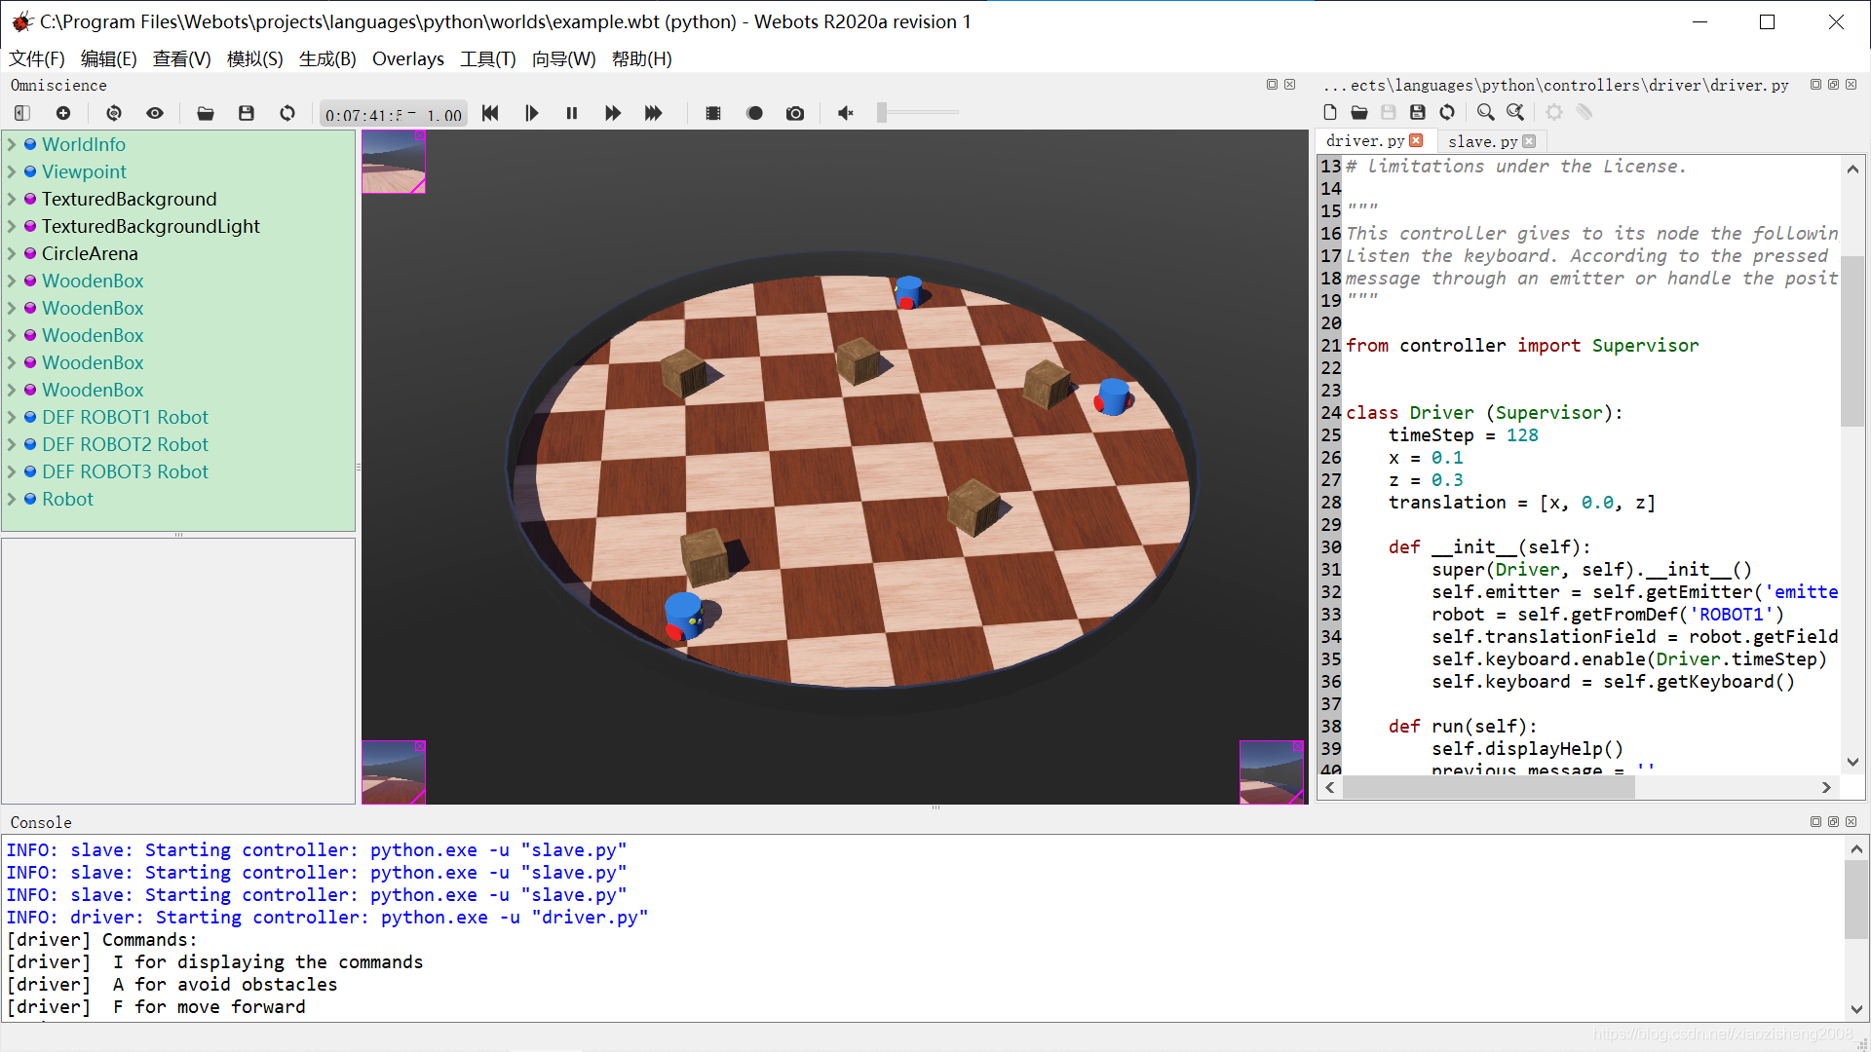Switch to the driver.py tab
The width and height of the screenshot is (1871, 1052).
click(x=1365, y=141)
